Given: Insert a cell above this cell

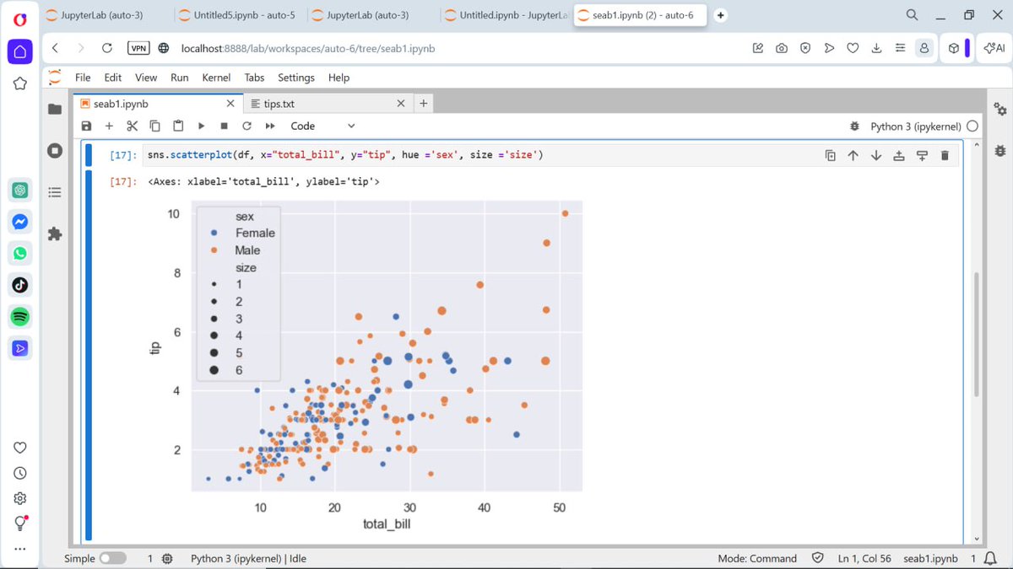Looking at the screenshot, I should coord(899,155).
